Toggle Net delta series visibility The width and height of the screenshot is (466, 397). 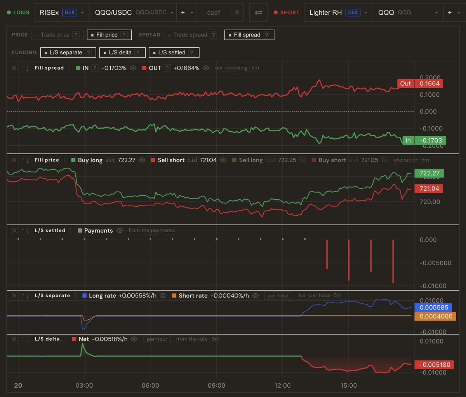(134, 339)
